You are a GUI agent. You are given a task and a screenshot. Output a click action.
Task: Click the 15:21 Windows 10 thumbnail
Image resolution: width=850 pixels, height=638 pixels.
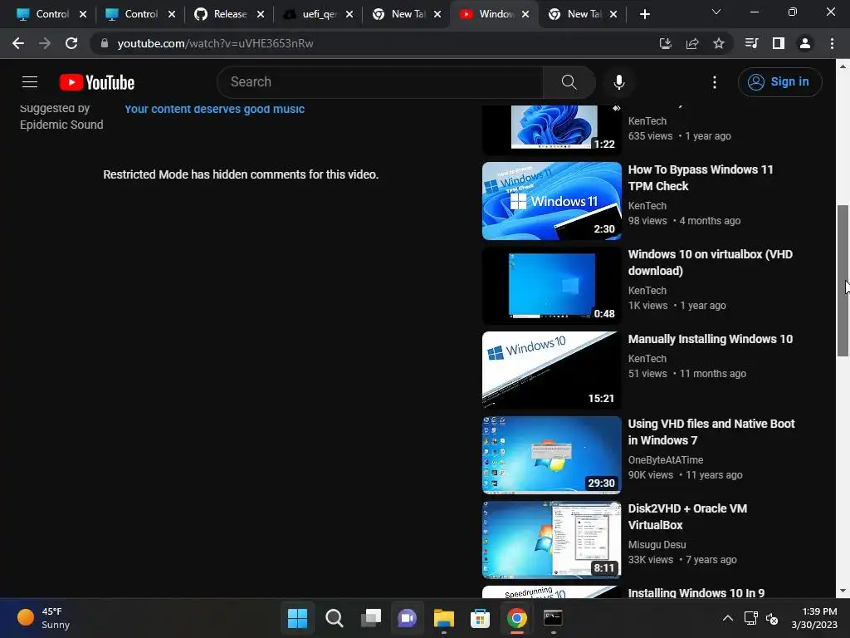tap(552, 370)
